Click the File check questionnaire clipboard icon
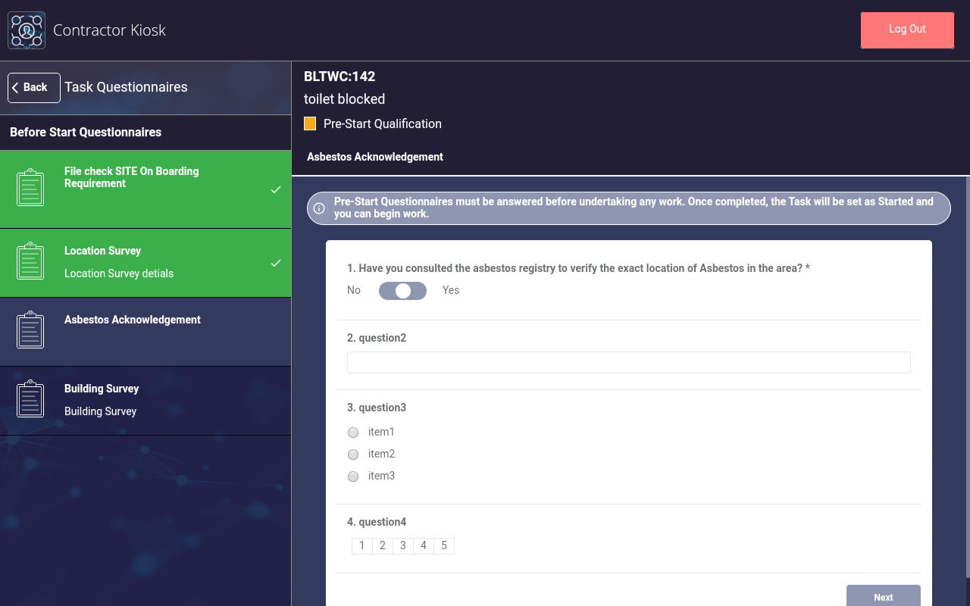Image resolution: width=970 pixels, height=606 pixels. click(30, 187)
